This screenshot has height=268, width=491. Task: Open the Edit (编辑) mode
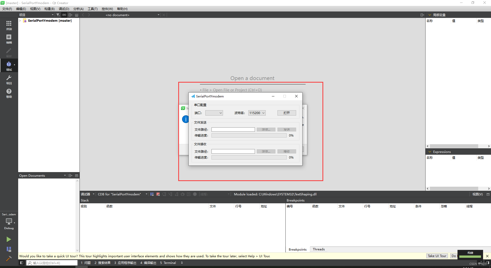click(x=9, y=39)
